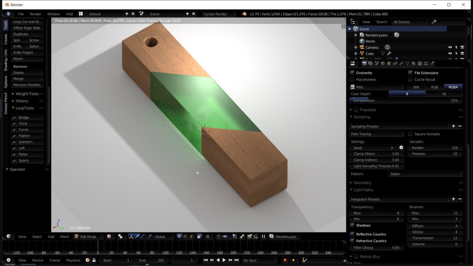The image size is (473, 266).
Task: Enable Square Samples checkbox
Action: pyautogui.click(x=410, y=134)
